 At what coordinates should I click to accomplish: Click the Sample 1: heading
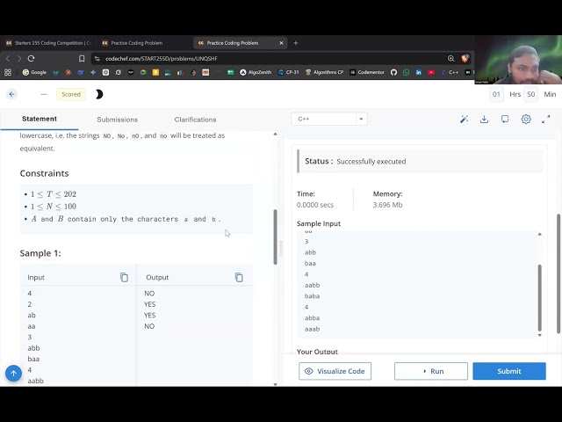coord(40,253)
